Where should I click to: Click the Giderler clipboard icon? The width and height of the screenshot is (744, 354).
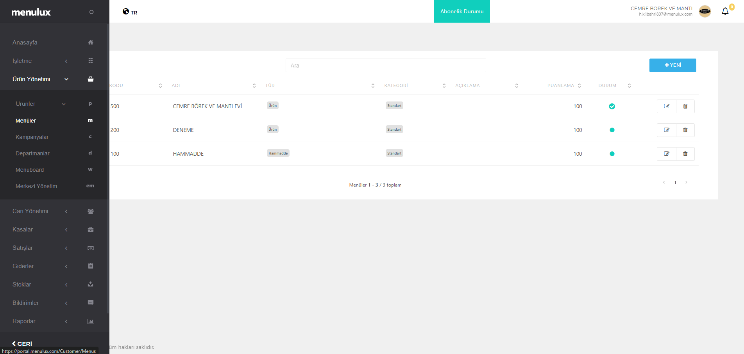pos(91,266)
